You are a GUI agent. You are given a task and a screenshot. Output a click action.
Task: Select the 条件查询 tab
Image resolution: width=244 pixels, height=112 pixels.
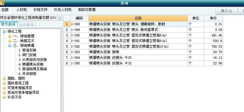tap(26, 25)
